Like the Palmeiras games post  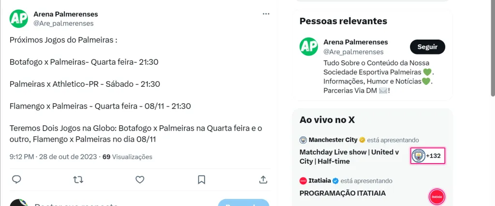coord(140,179)
